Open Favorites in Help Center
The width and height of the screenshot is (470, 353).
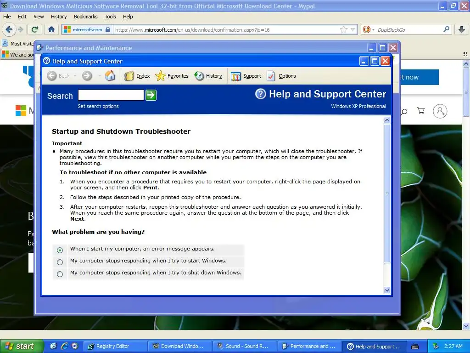tap(172, 76)
